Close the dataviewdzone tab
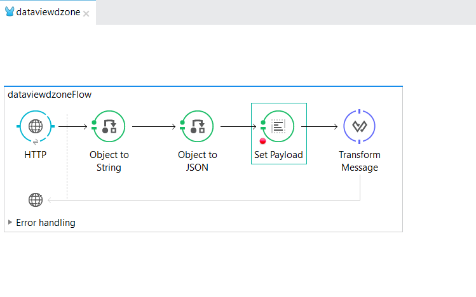 (86, 13)
